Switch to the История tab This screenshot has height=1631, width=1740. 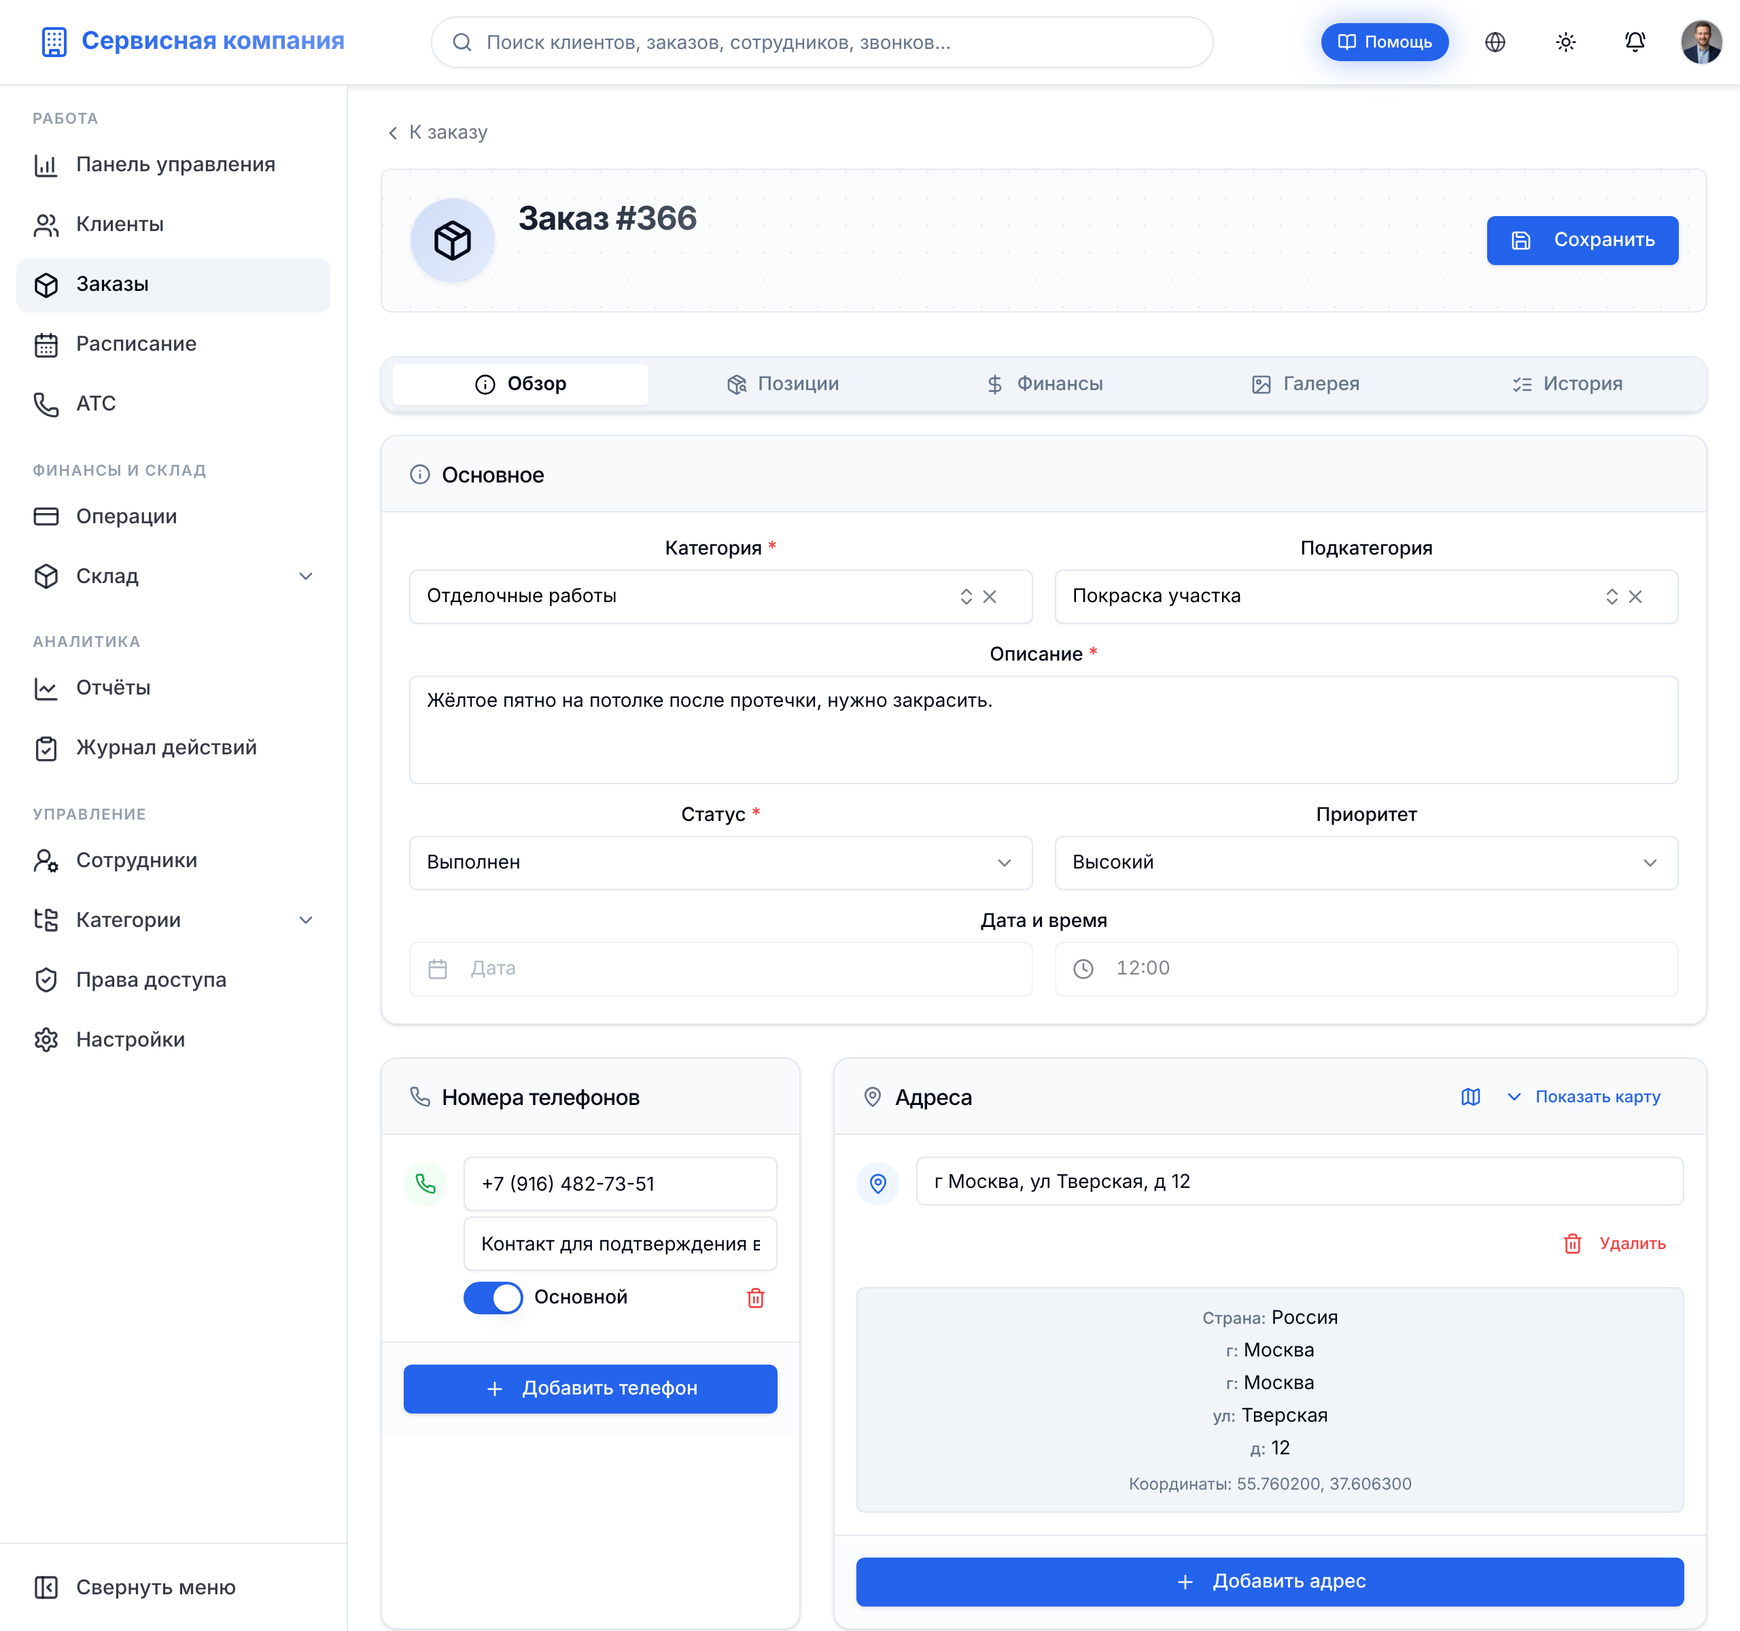click(1567, 384)
